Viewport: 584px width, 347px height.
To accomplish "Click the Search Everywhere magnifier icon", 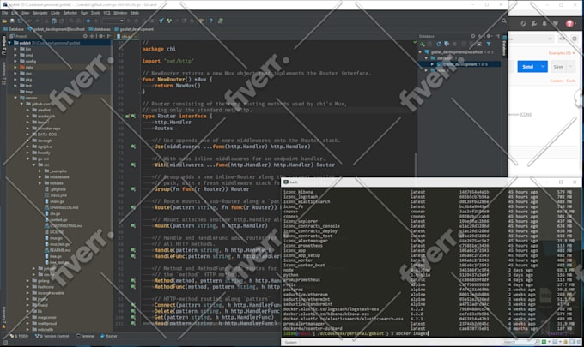I will coord(503,21).
